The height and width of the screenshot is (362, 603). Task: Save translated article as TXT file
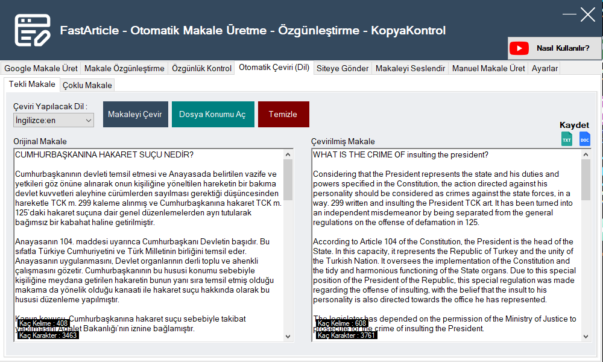pos(567,139)
